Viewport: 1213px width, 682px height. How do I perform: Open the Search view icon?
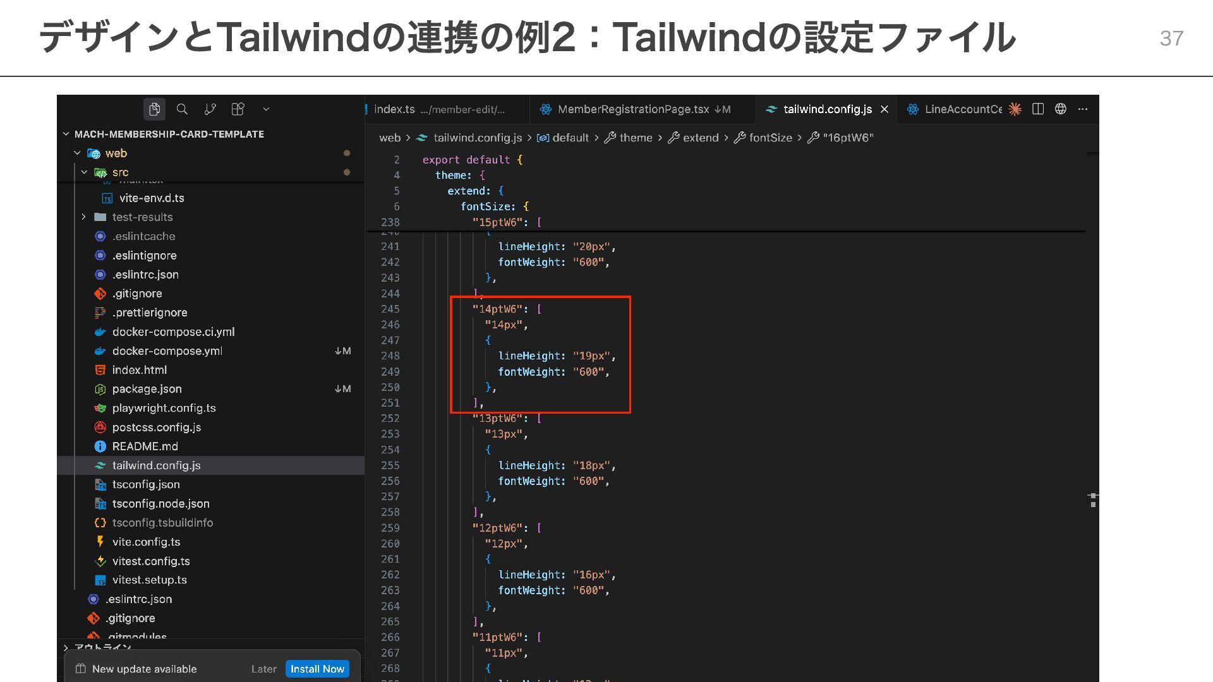pos(182,109)
